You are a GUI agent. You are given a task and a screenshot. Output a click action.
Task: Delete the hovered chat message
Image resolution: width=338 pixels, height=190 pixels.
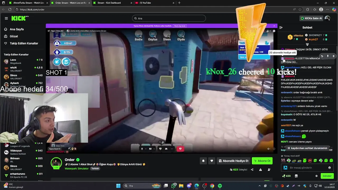(x=334, y=56)
